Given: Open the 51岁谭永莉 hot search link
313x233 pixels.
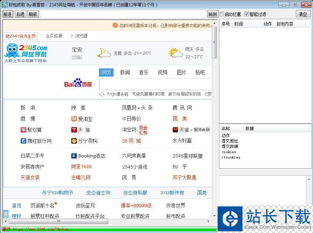Looking at the screenshot, I should pyautogui.click(x=118, y=94).
